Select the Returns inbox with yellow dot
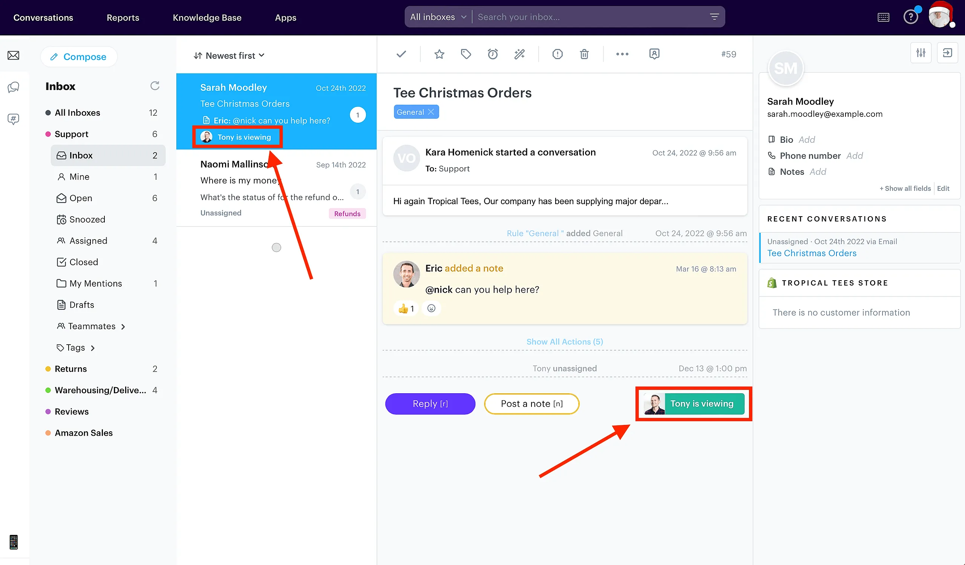Screen dimensions: 965x565 [71, 369]
